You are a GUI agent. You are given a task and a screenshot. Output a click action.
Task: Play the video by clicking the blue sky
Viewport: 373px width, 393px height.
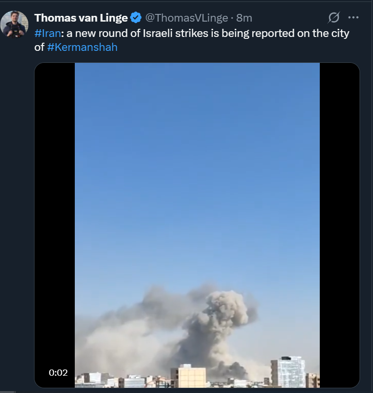pyautogui.click(x=197, y=163)
